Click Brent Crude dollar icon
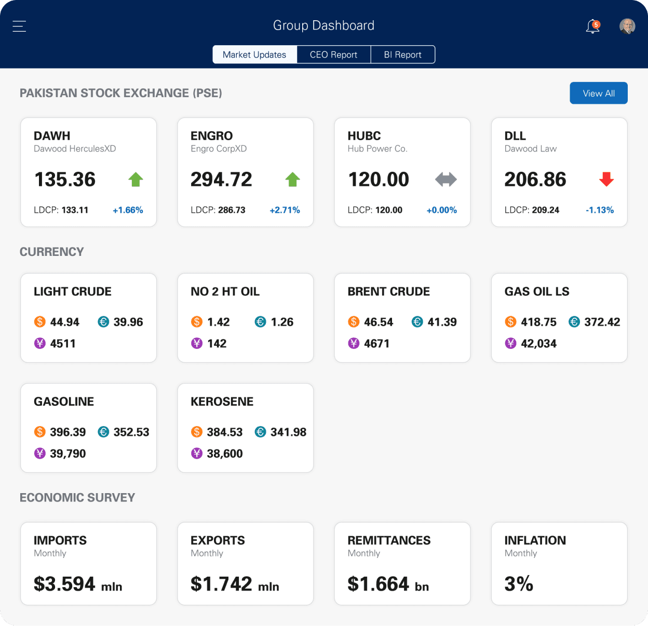This screenshot has height=626, width=648. pyautogui.click(x=354, y=322)
